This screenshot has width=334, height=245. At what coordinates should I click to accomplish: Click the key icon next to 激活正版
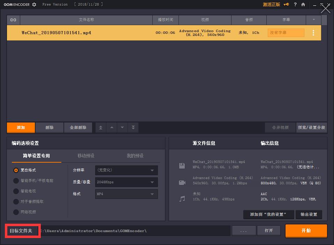[286, 5]
